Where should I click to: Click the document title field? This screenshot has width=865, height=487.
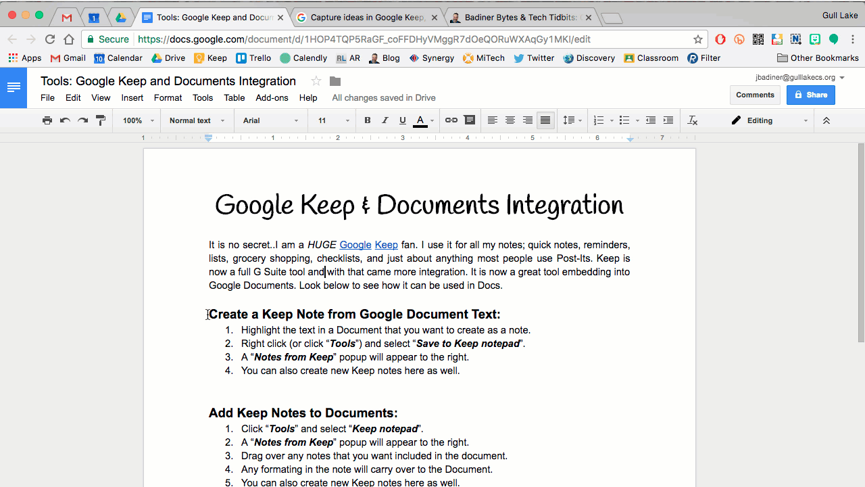point(168,81)
